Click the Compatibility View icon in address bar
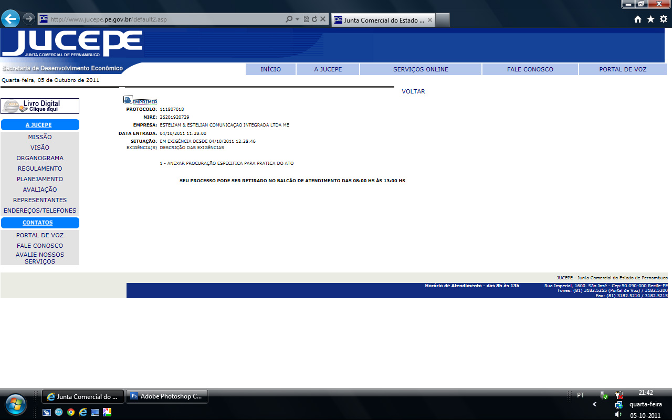Screen dimensions: 672x420 (x=306, y=19)
